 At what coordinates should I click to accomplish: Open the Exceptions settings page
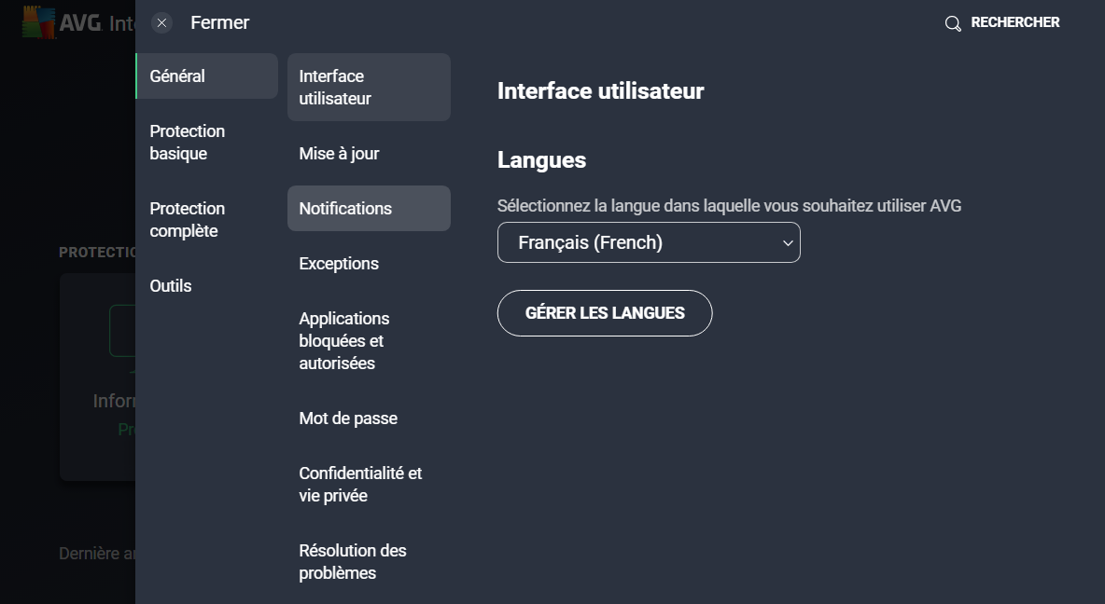coord(338,264)
